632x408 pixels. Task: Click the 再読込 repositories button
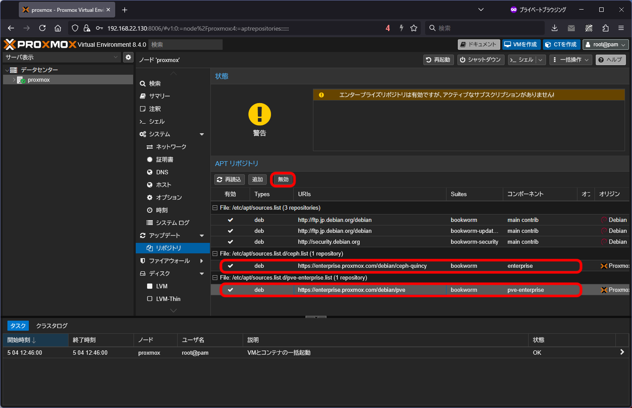(230, 180)
